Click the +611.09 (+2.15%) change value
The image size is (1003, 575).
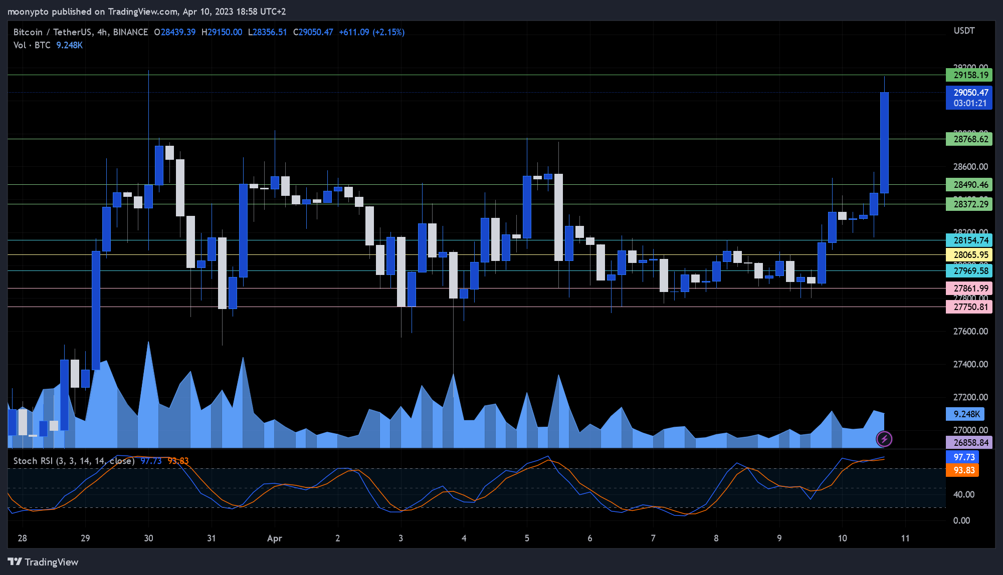[x=371, y=32]
